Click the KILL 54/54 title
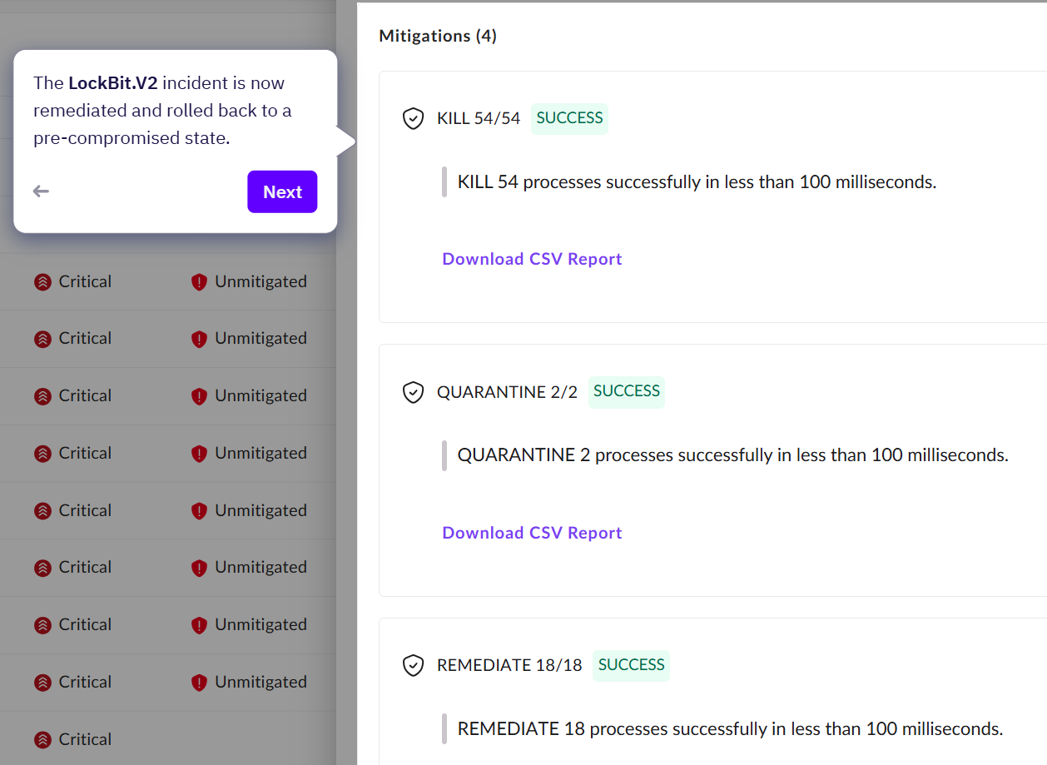Viewport: 1047px width, 765px height. pos(479,118)
